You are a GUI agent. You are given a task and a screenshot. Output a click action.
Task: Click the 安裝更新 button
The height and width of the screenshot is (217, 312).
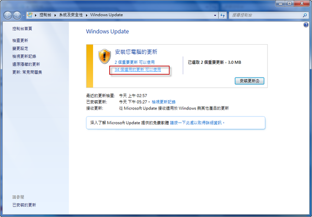pos(250,81)
